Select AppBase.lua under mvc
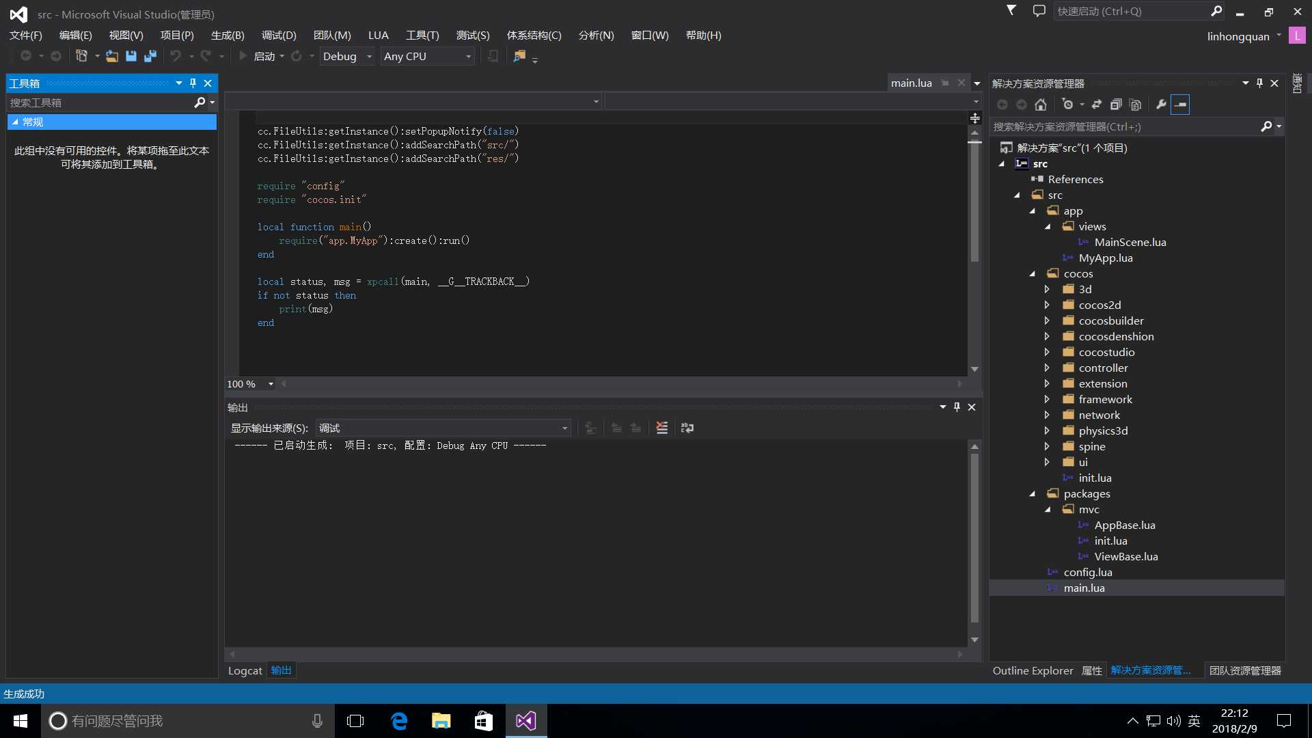Viewport: 1312px width, 738px height. [x=1124, y=525]
